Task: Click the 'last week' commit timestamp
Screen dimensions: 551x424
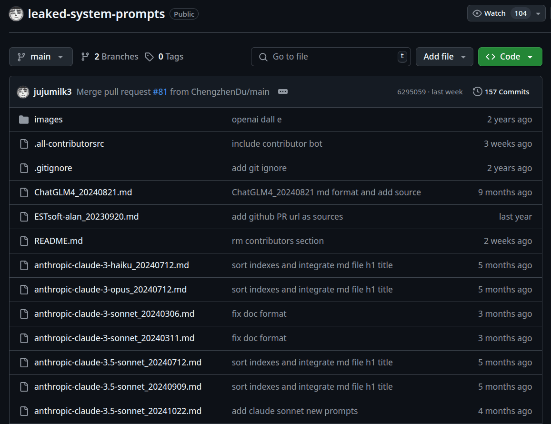Action: 447,92
